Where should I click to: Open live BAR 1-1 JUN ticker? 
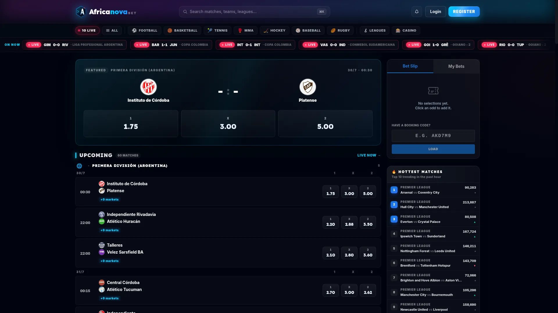coord(171,45)
